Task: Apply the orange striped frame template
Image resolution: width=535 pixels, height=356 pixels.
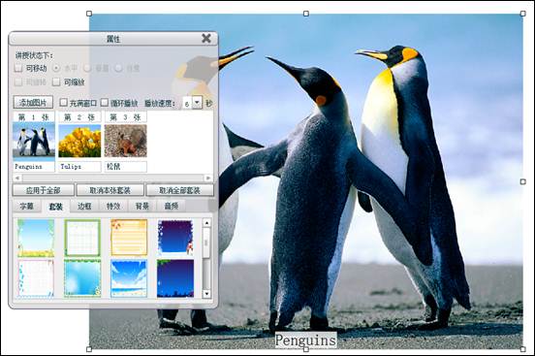Action: [x=129, y=238]
